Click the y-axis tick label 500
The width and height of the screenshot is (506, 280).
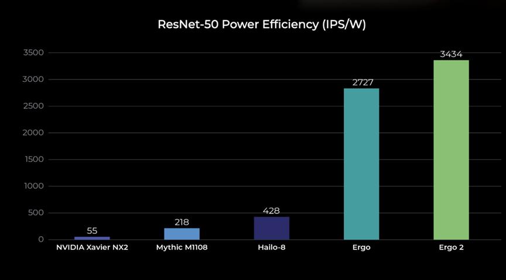pyautogui.click(x=36, y=213)
